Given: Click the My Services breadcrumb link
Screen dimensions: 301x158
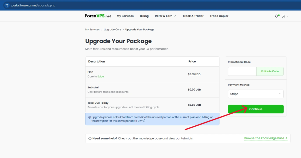Looking at the screenshot, I should [x=92, y=29].
